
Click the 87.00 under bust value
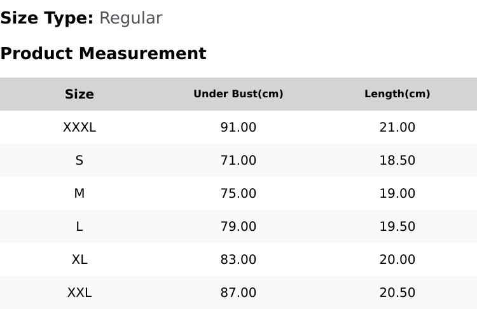click(x=238, y=293)
